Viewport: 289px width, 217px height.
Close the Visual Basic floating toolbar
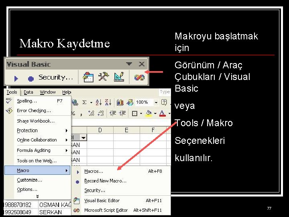(142, 64)
